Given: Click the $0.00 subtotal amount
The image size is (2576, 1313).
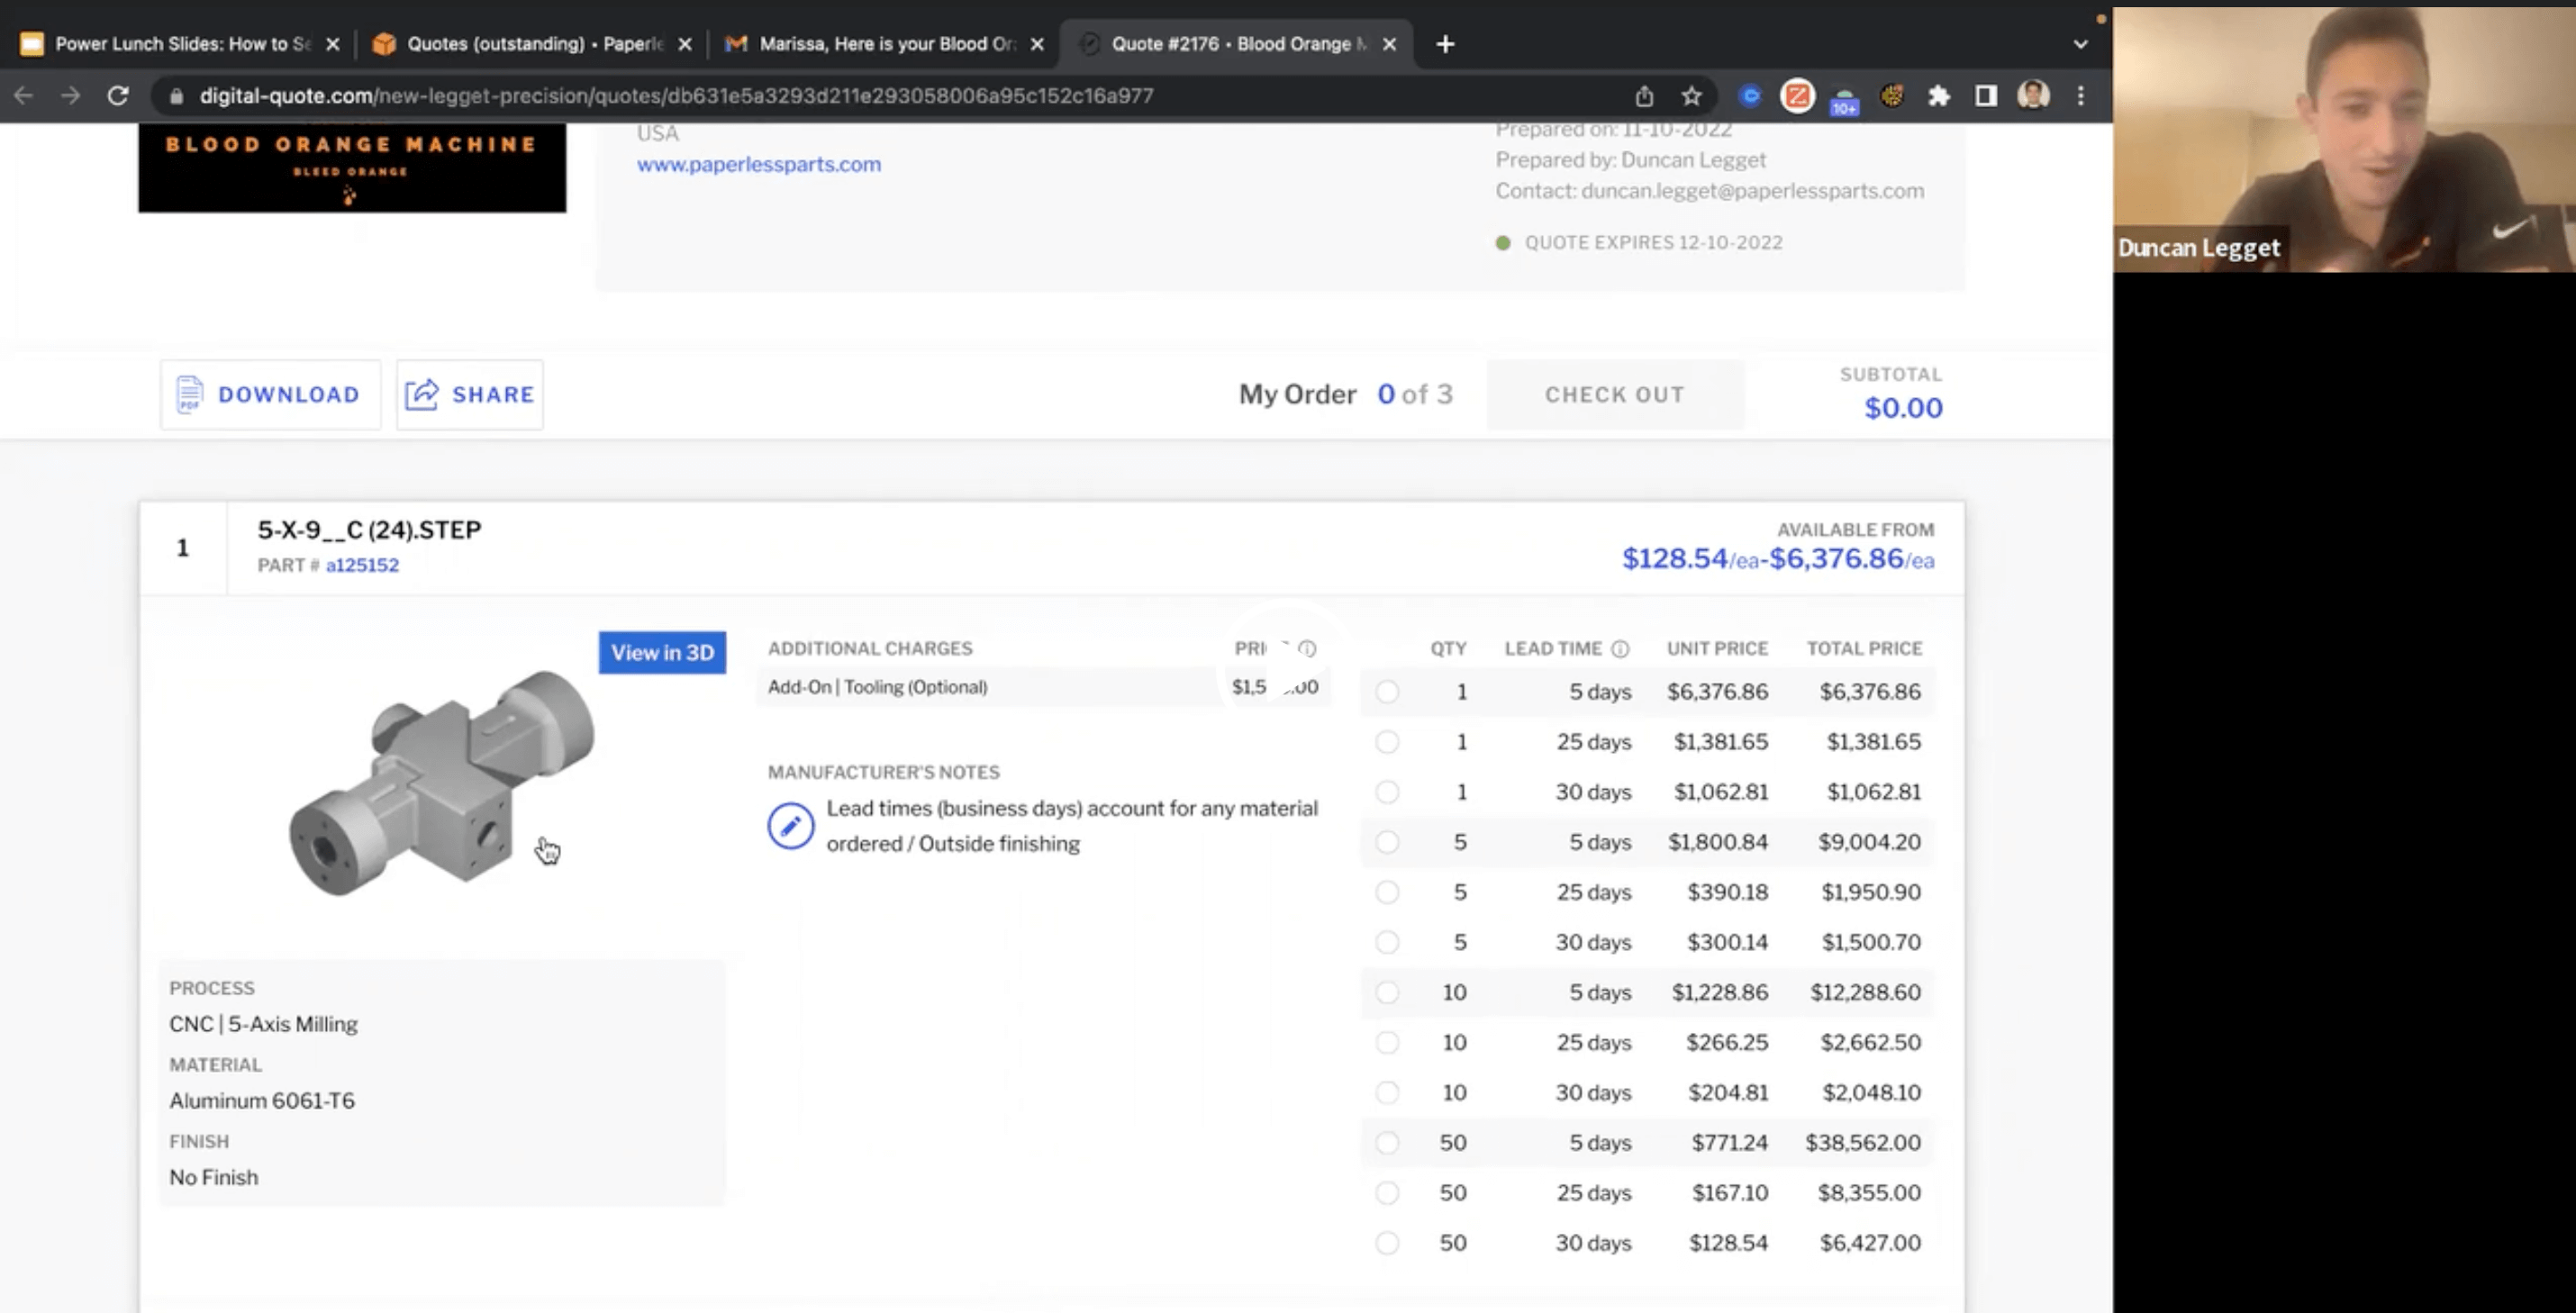Looking at the screenshot, I should click(x=1903, y=408).
